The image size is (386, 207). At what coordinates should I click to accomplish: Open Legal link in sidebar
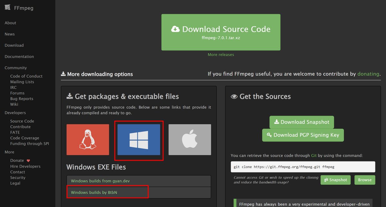click(x=15, y=183)
